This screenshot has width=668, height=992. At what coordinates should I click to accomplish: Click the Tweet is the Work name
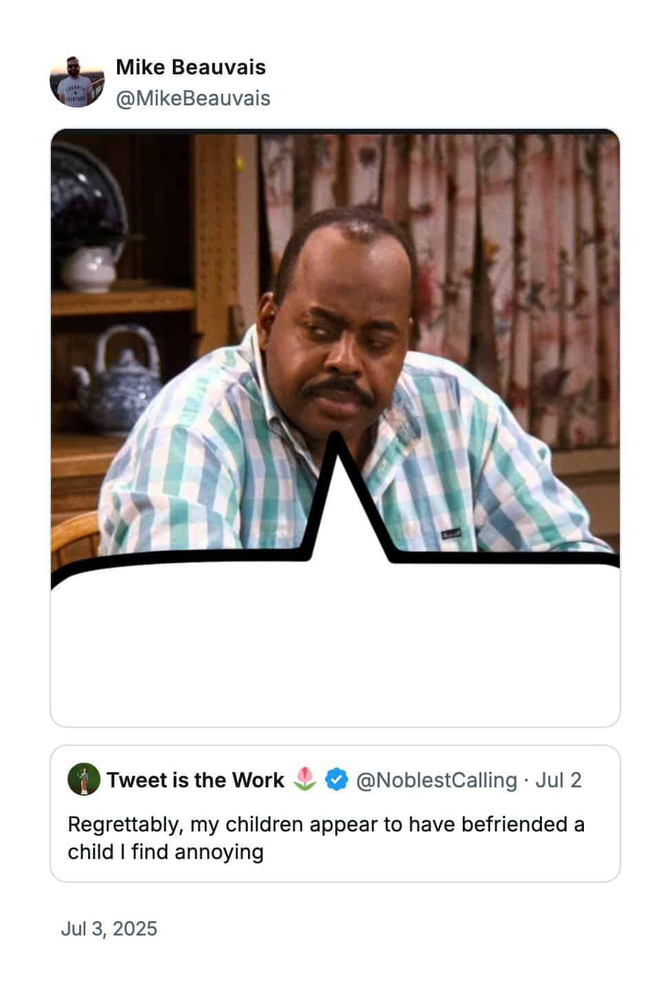pos(196,780)
